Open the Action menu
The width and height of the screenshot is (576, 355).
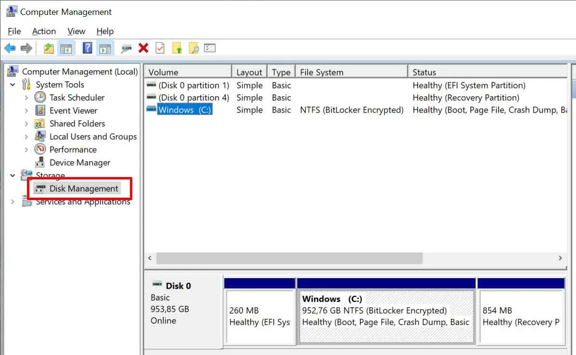point(44,31)
